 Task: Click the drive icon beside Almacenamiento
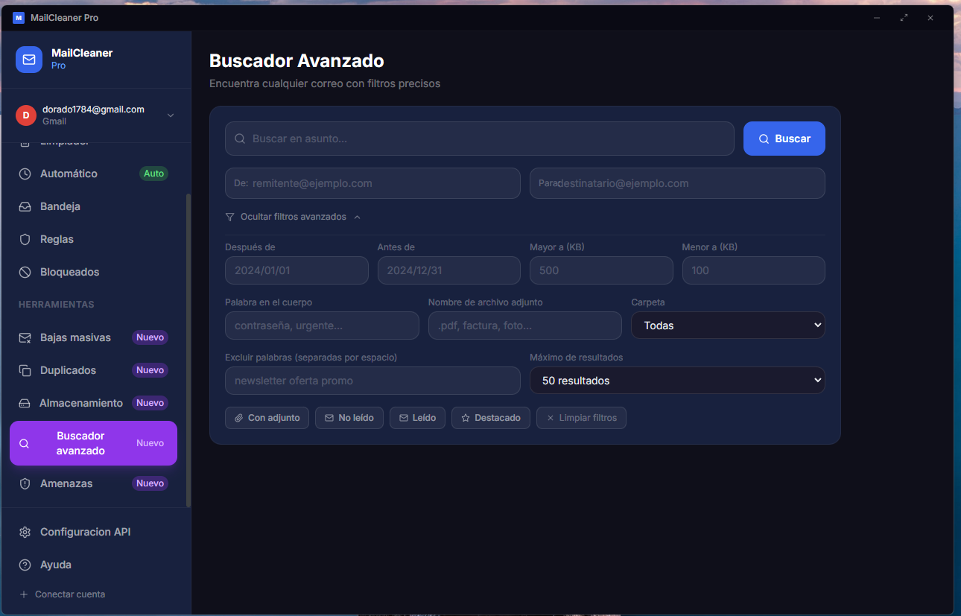(25, 403)
